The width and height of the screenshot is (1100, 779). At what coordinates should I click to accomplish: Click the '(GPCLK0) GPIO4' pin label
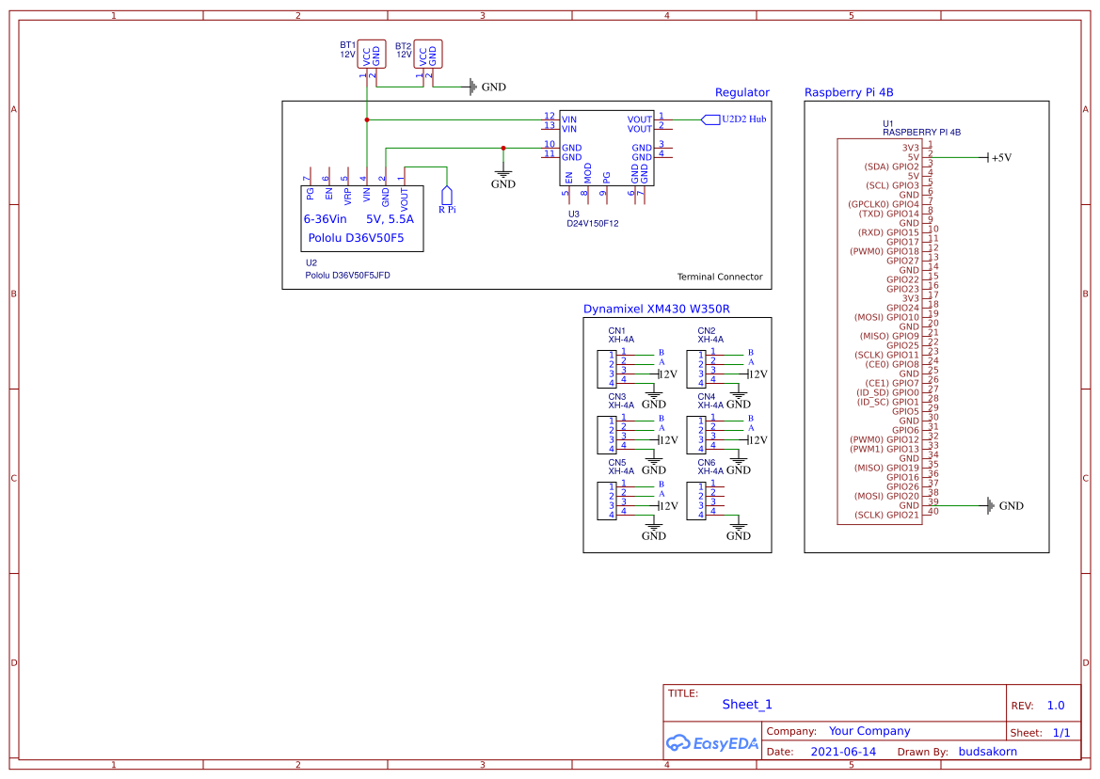click(x=884, y=205)
